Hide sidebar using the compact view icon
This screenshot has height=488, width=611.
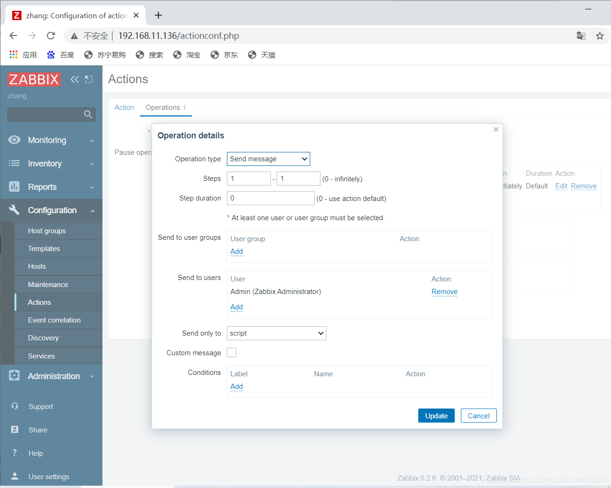(x=88, y=79)
